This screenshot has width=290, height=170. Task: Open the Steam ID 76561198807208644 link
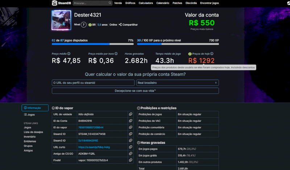tap(91, 128)
